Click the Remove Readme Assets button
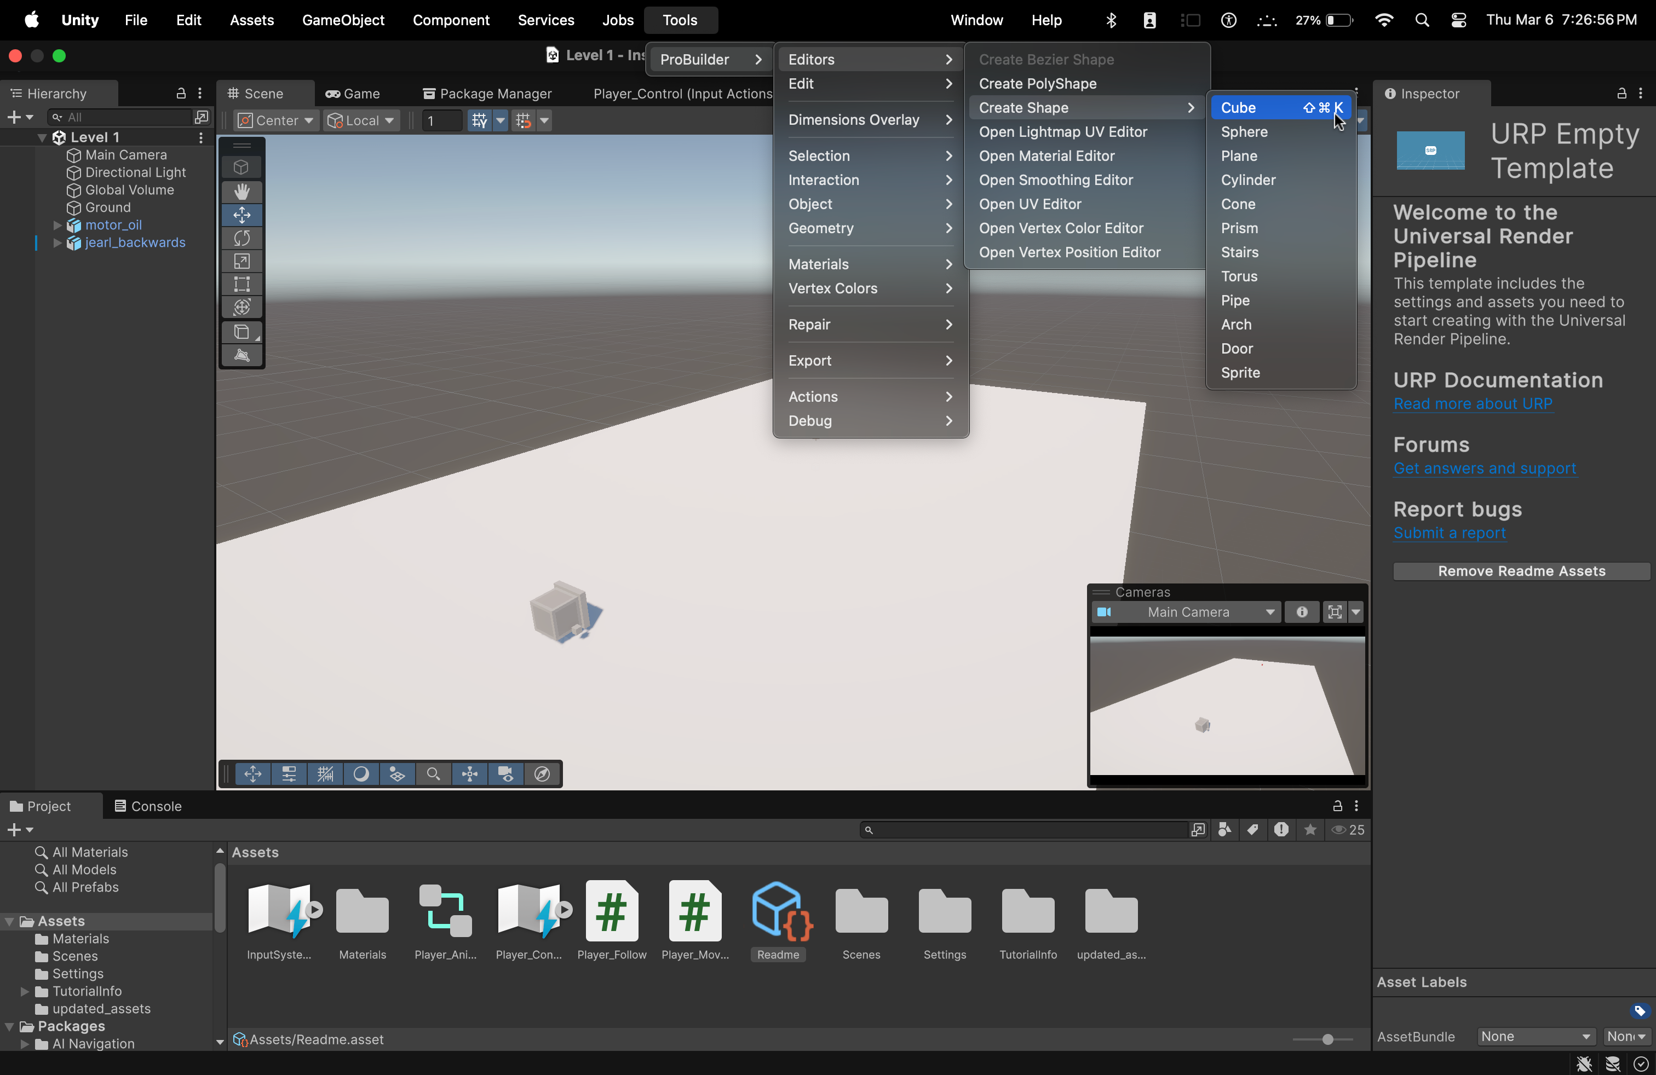The width and height of the screenshot is (1656, 1075). (x=1522, y=571)
